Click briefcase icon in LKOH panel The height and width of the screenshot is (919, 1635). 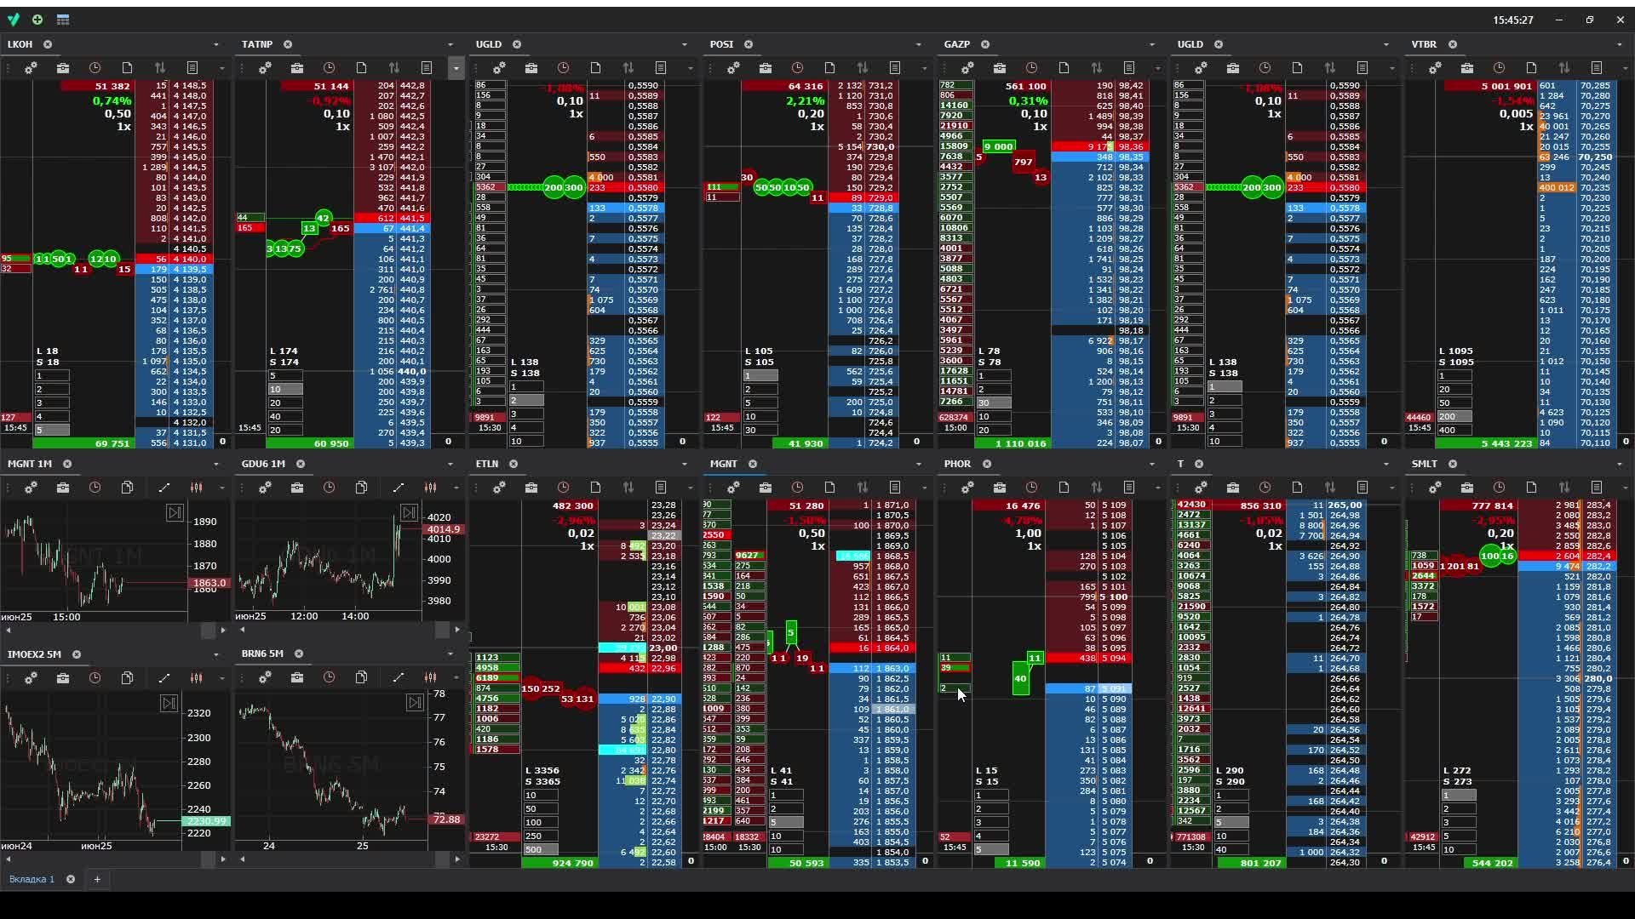63,68
